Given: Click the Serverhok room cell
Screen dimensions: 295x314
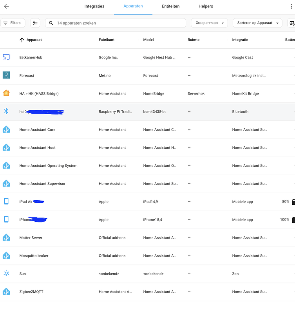Looking at the screenshot, I should coord(196,93).
